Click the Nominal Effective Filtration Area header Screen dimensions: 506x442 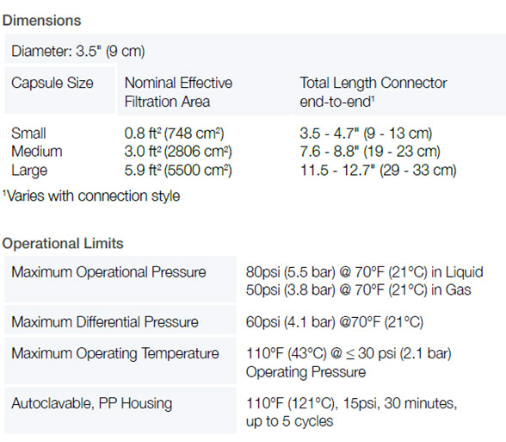178,92
